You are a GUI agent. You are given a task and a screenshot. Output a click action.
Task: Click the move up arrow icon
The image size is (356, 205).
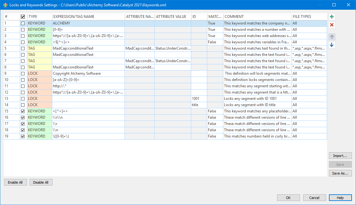(x=332, y=37)
